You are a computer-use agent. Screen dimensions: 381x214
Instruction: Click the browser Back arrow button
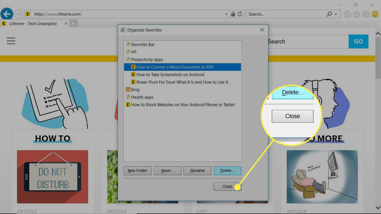point(7,14)
